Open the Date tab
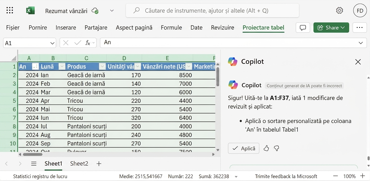370x181 pixels. click(x=197, y=28)
